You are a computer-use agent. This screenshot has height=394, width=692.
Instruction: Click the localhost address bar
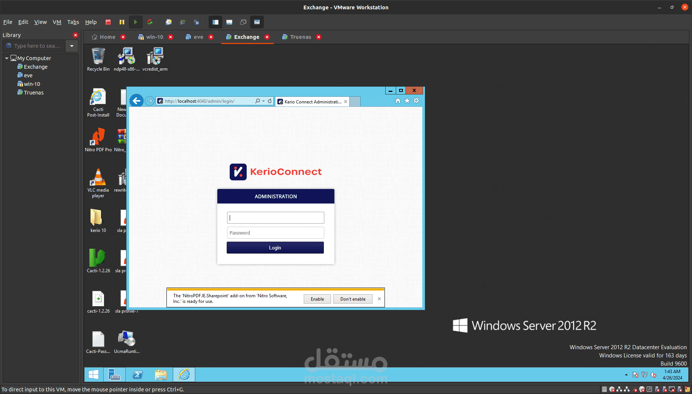tap(206, 101)
